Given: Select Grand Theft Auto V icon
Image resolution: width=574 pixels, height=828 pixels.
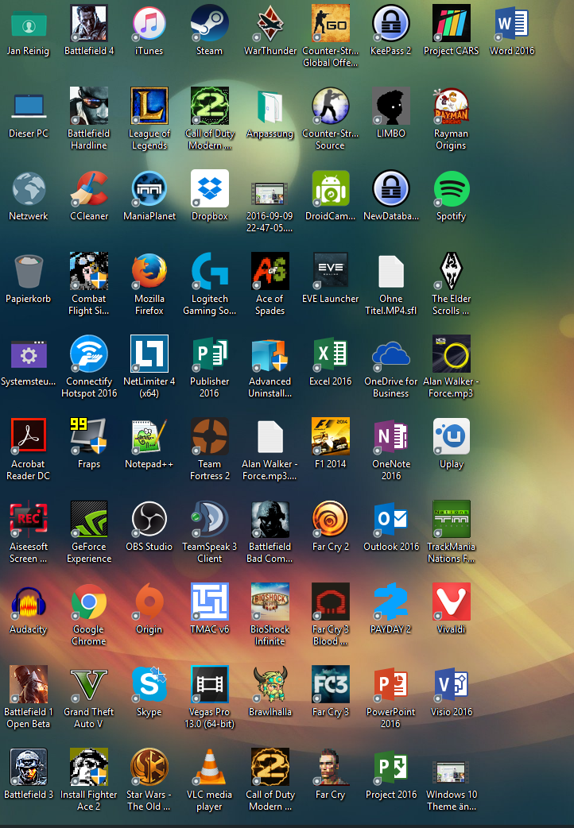Looking at the screenshot, I should click(x=89, y=684).
